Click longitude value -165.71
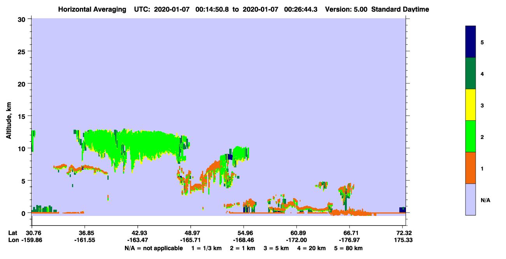506x259 pixels. [x=191, y=240]
